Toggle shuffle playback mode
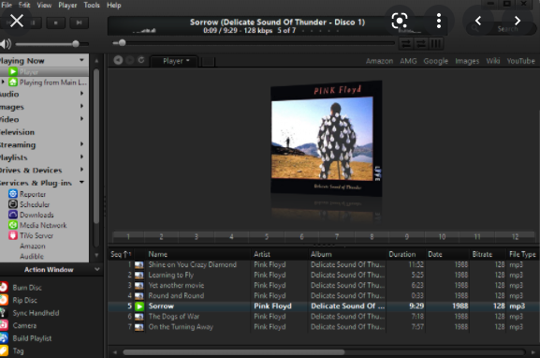 coord(406,44)
